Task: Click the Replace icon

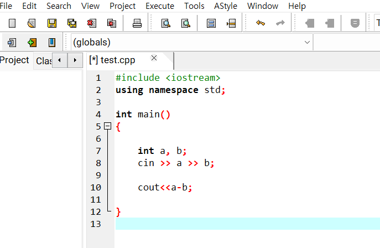Action: (186, 23)
